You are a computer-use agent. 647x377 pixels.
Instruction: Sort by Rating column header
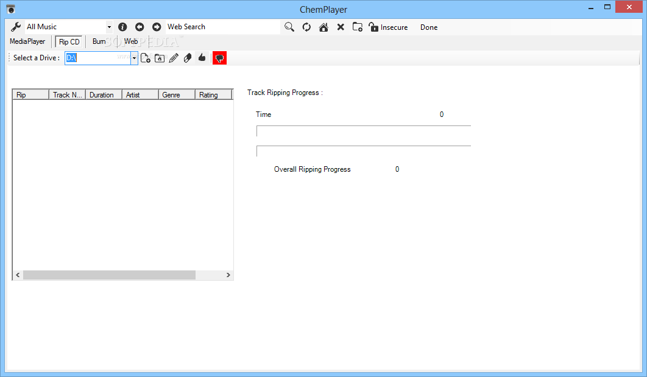point(213,95)
